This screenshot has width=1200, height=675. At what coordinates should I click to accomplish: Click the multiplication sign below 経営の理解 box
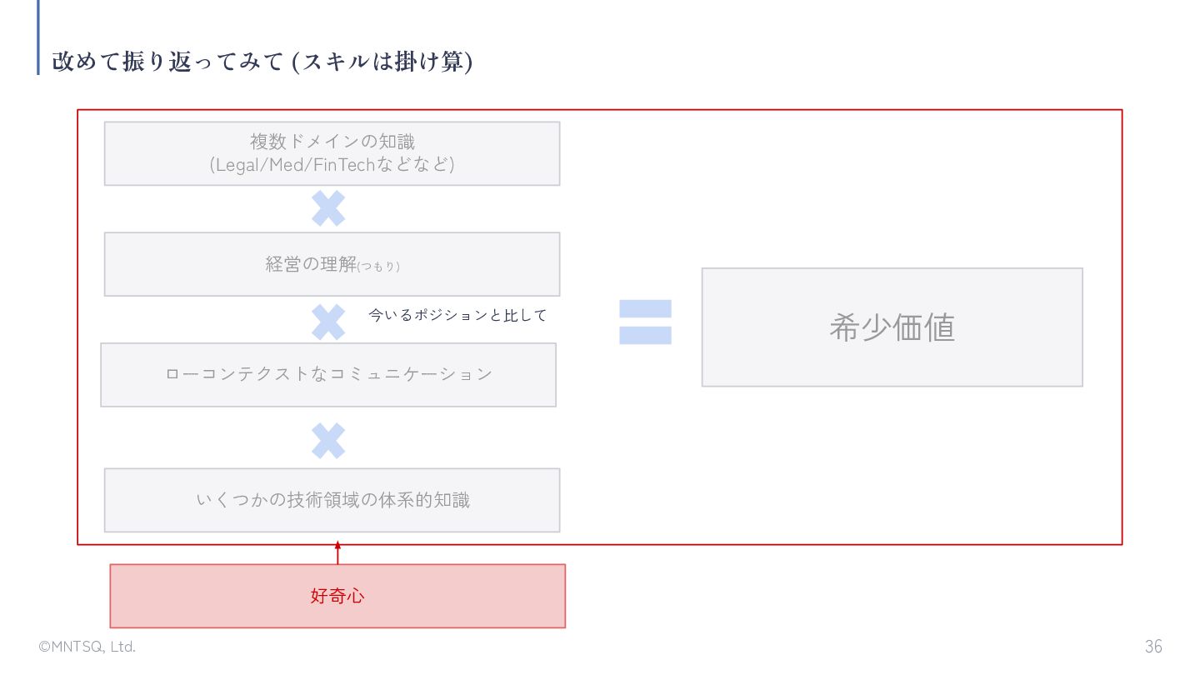coord(328,322)
